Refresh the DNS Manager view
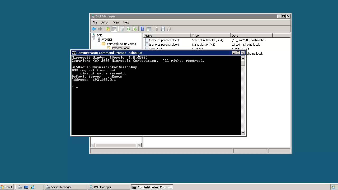The image size is (338, 190). pyautogui.click(x=128, y=29)
